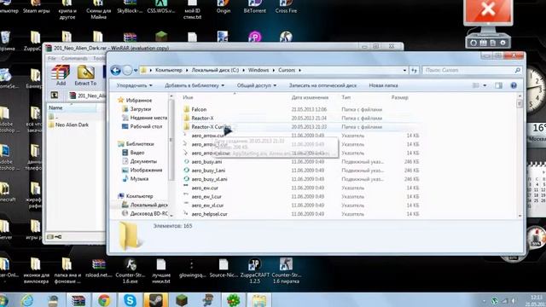Viewport: 546px width, 307px height.
Task: Click the refresh button beside the address bar
Action: tap(414, 70)
